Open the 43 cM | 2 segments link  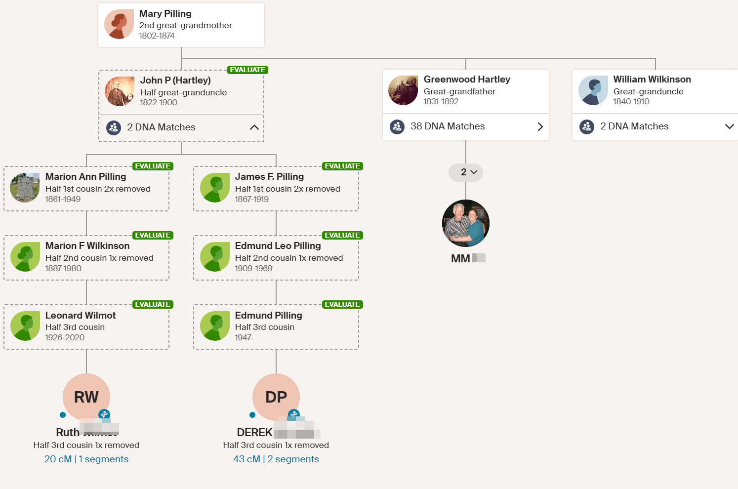tap(276, 459)
